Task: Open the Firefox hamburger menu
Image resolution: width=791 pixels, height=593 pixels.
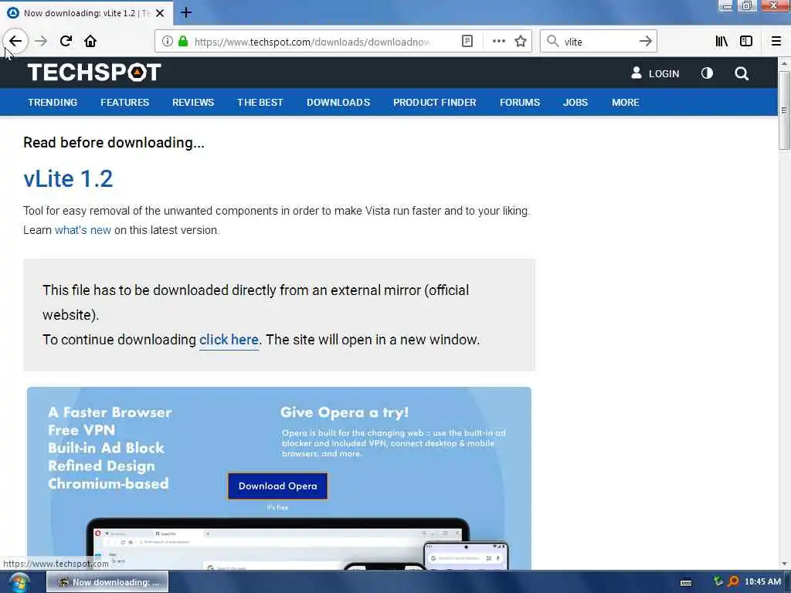Action: tap(776, 42)
